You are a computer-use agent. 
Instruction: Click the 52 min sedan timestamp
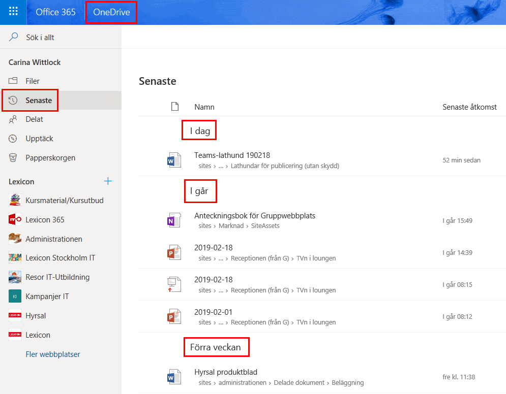pos(461,160)
